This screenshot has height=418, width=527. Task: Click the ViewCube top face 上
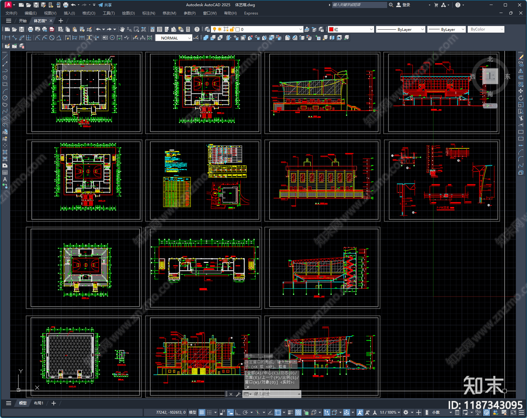tap(490, 76)
